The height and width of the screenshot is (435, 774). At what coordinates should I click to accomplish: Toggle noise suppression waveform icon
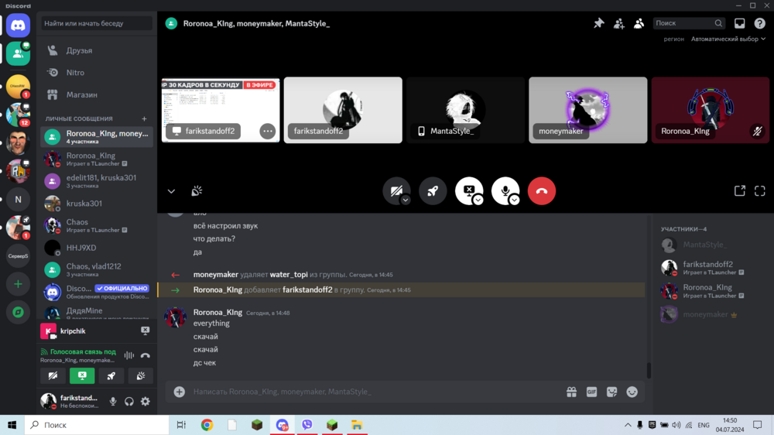[128, 355]
